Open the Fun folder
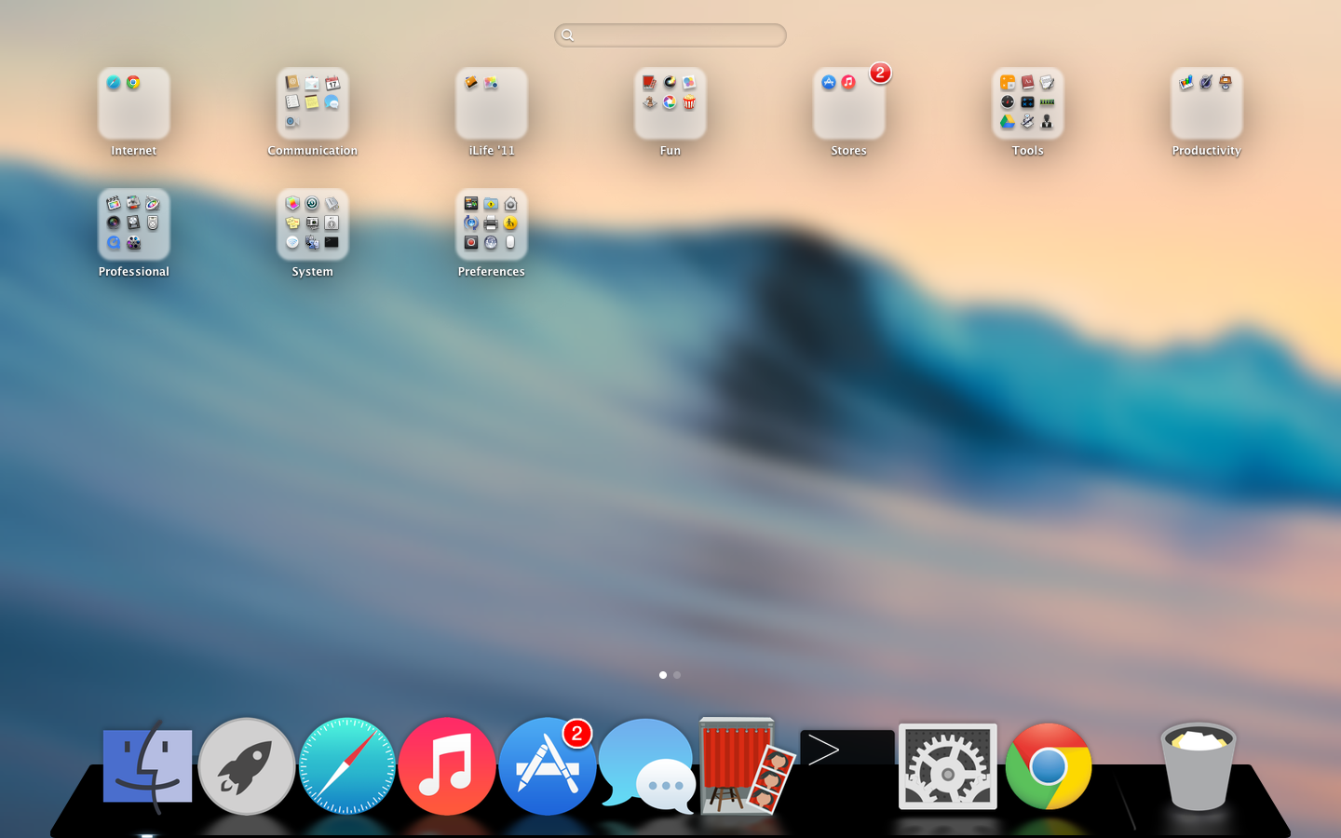The width and height of the screenshot is (1341, 838). click(x=670, y=103)
